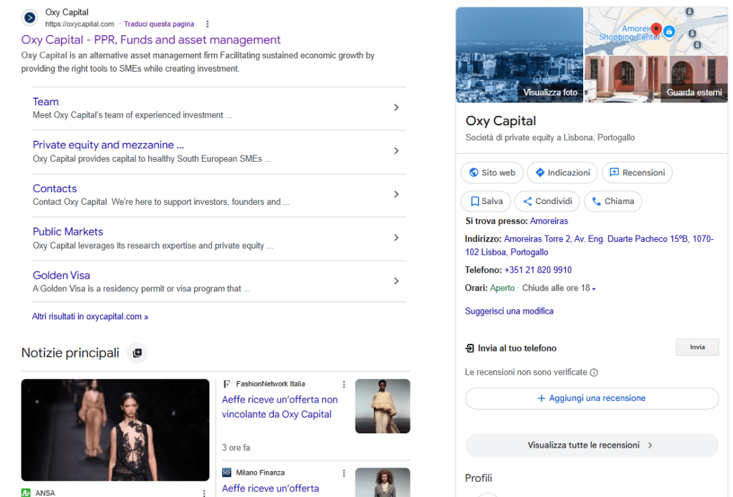This screenshot has width=733, height=497.
Task: Open options menu for Milano Finanza article
Action: (x=344, y=473)
